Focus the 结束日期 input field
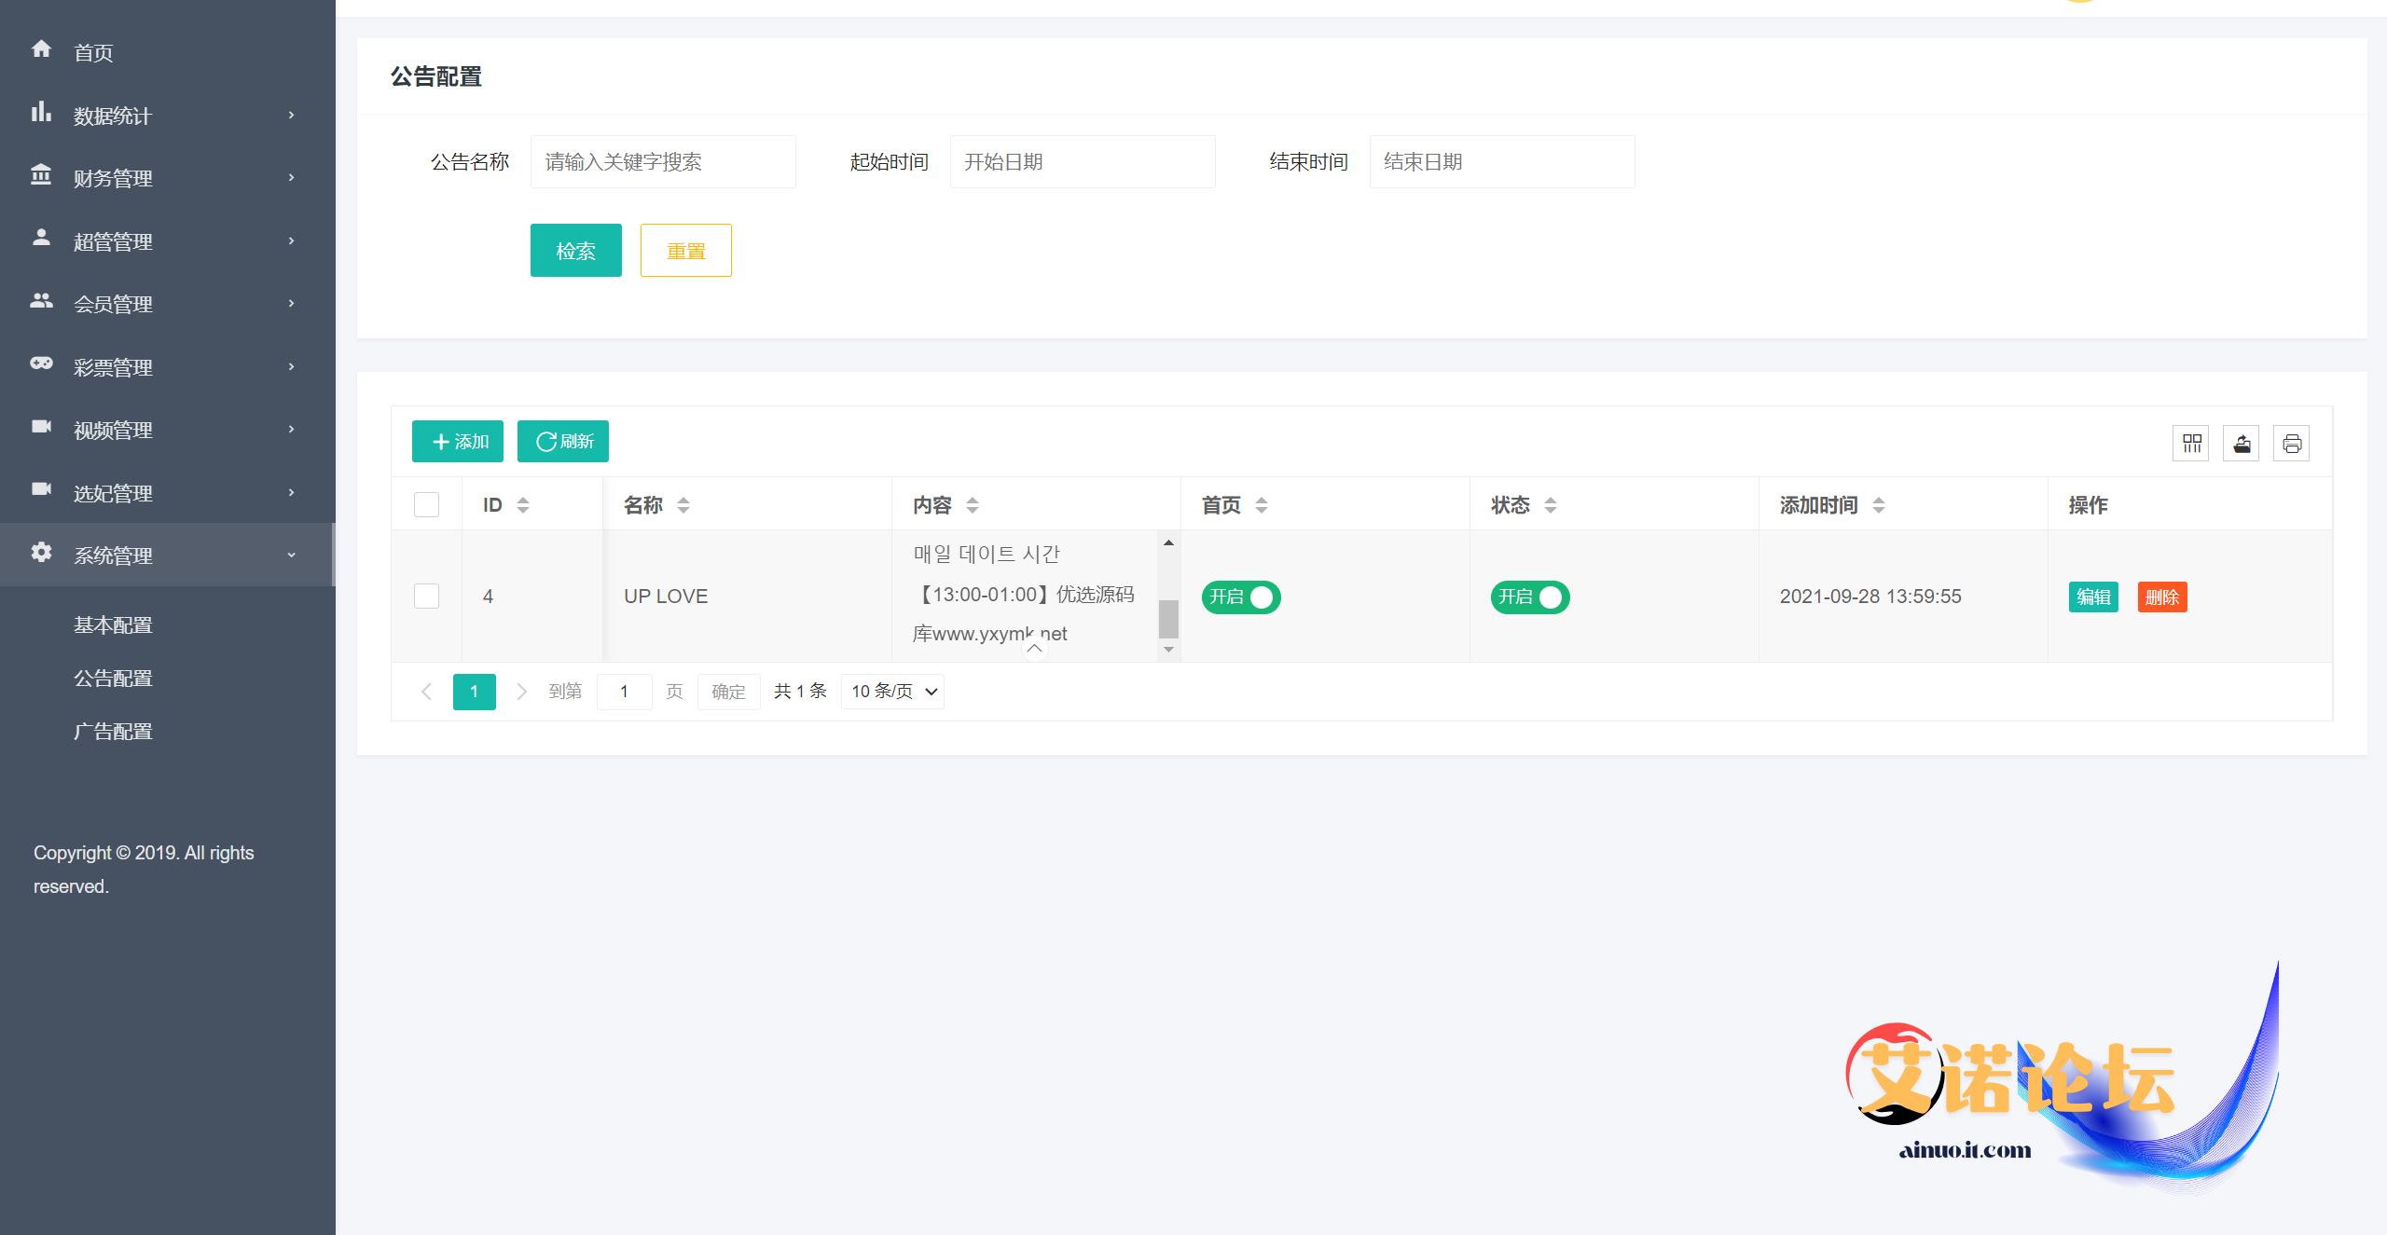 [x=1502, y=162]
